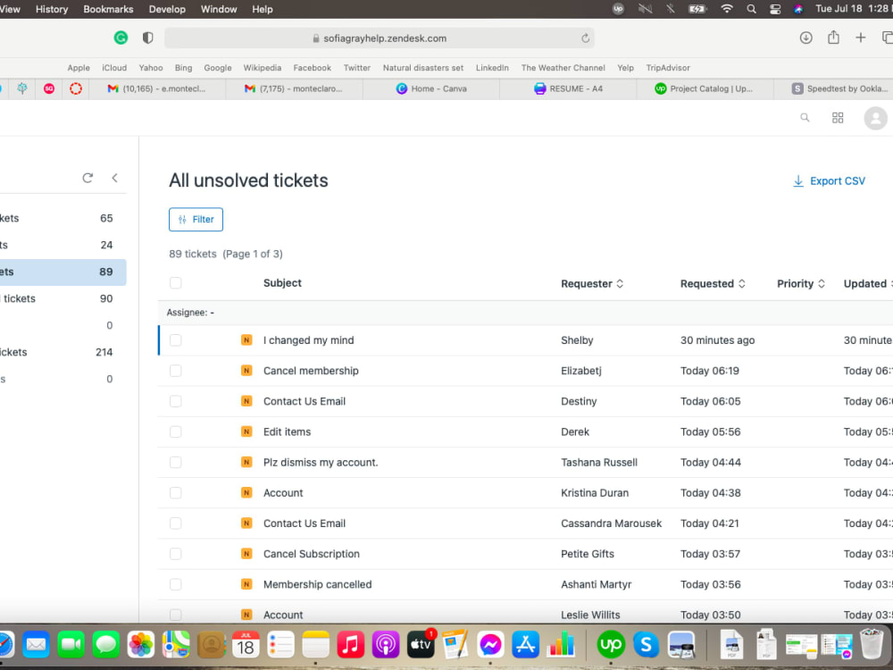Sort tickets by Updated column
The height and width of the screenshot is (670, 893).
point(867,283)
